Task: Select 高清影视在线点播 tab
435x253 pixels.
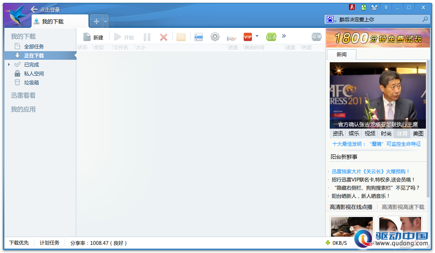Action: (351, 207)
